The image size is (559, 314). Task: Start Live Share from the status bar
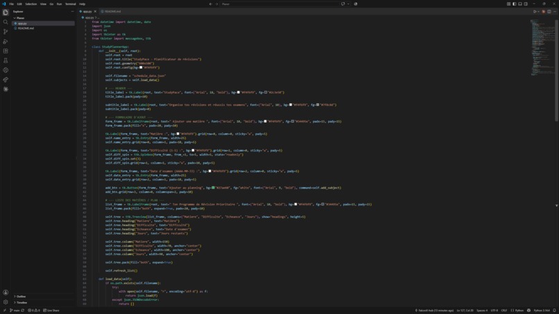click(51, 311)
